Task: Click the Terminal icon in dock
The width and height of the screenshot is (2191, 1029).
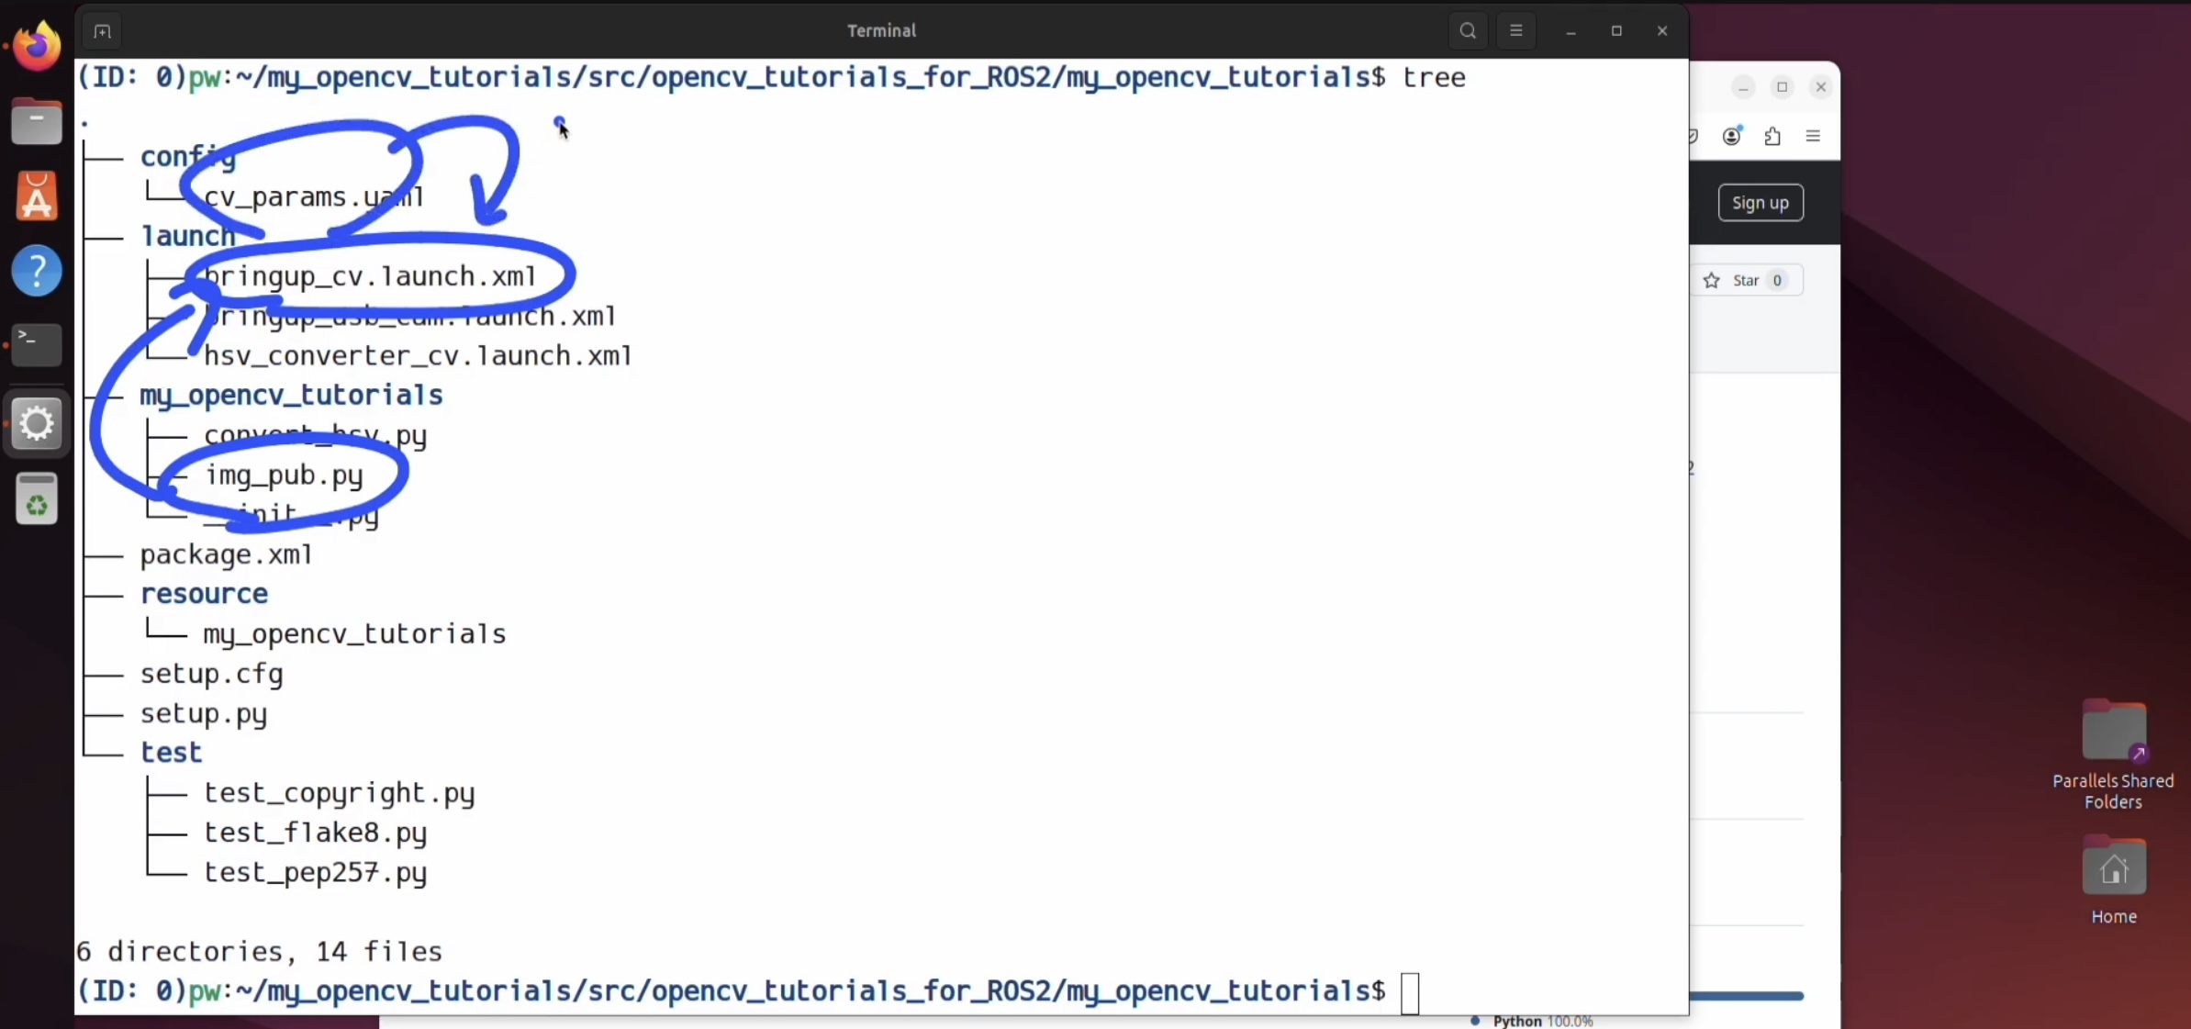Action: (x=37, y=345)
